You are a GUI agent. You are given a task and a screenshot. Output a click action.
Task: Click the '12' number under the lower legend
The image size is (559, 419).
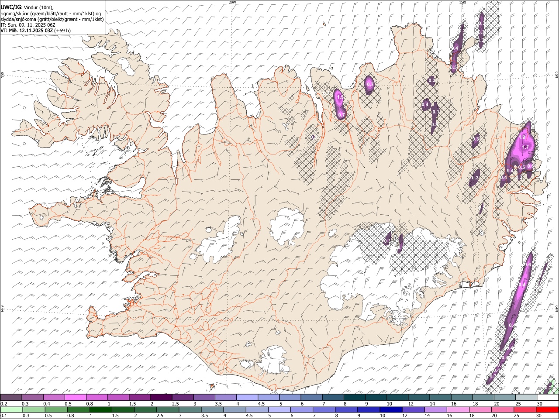pos(405,416)
